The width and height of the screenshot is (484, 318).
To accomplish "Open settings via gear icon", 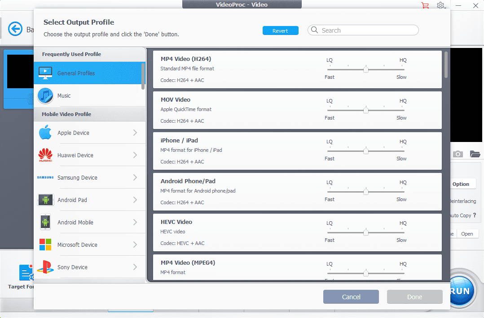I will point(441,5).
